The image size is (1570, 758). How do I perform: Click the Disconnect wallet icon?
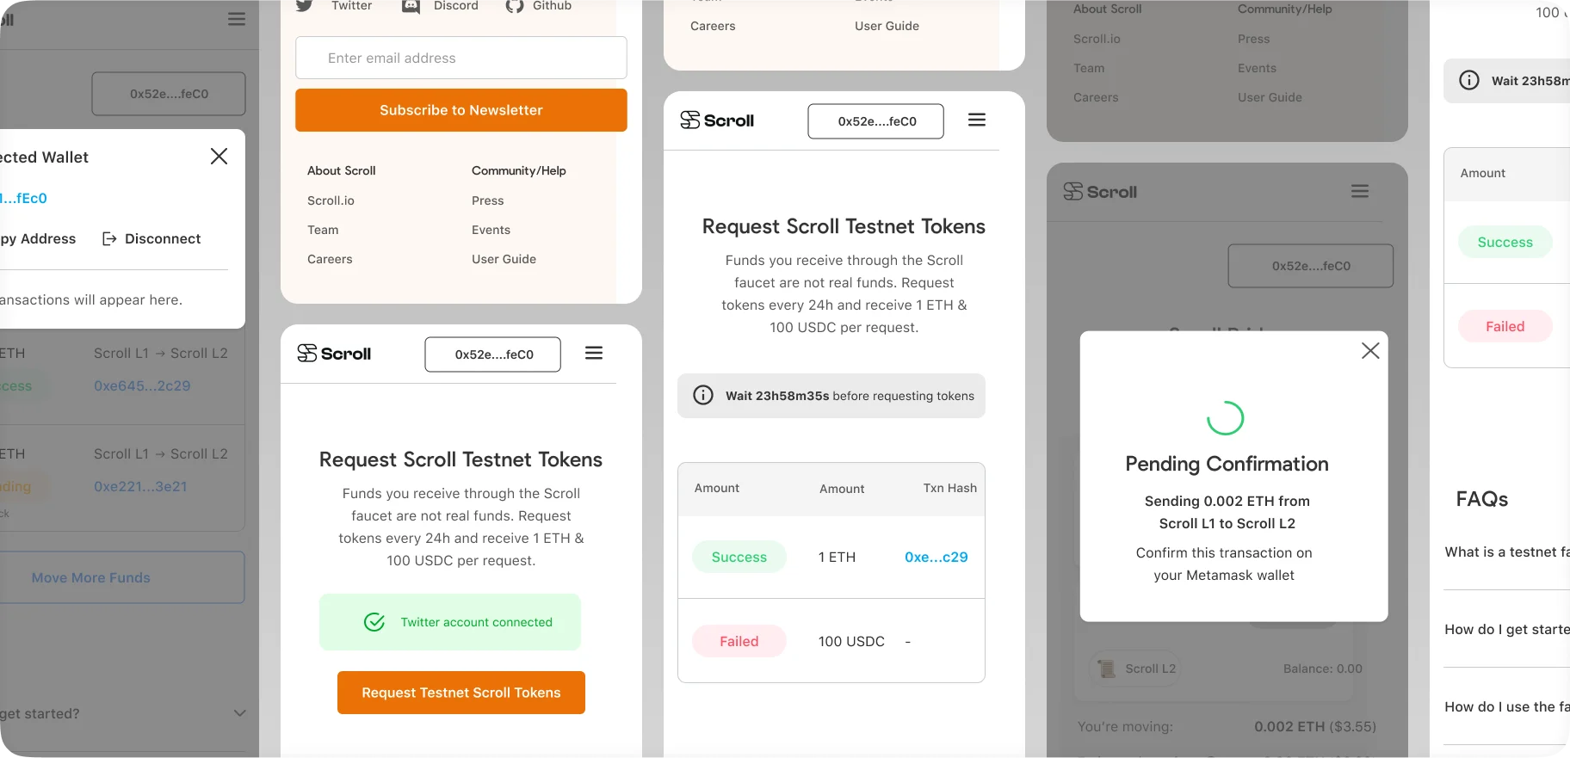pyautogui.click(x=109, y=238)
